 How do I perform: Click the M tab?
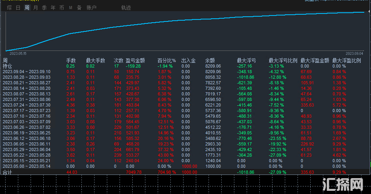pos(71,8)
